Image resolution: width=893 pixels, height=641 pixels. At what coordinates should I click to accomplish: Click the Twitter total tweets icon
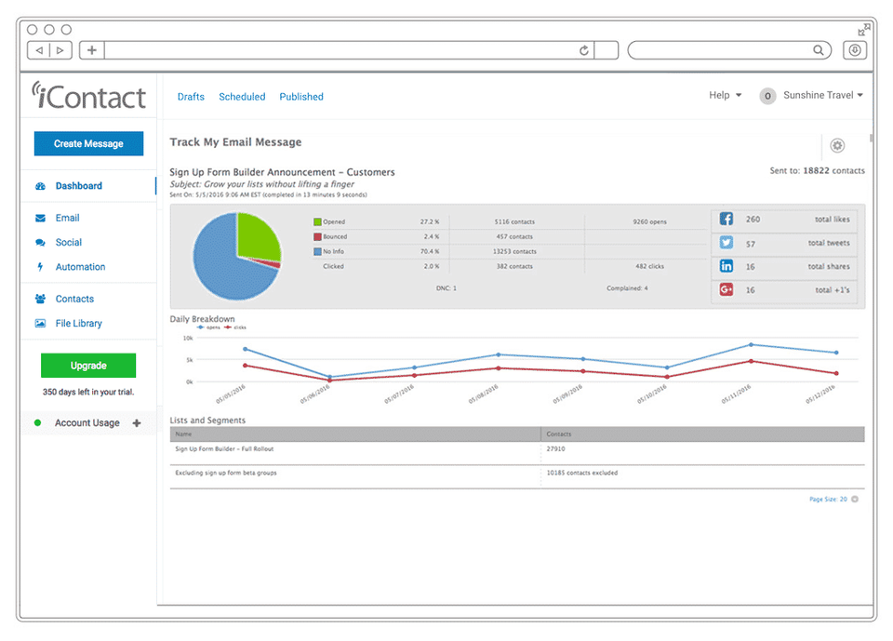tap(726, 243)
